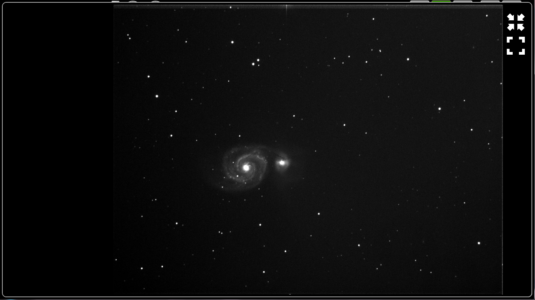Click the shrink view inward-arrows icon

coord(515,22)
